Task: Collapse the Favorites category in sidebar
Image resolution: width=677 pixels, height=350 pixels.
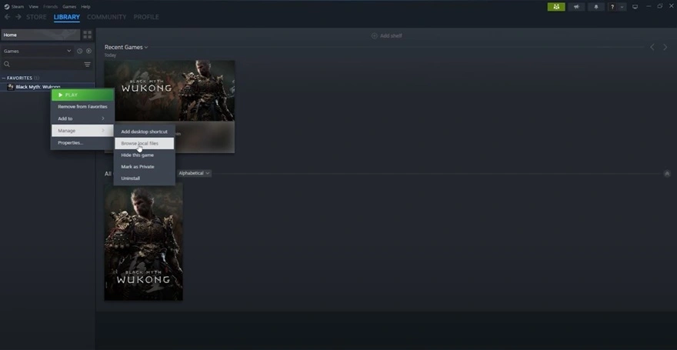Action: pyautogui.click(x=4, y=78)
